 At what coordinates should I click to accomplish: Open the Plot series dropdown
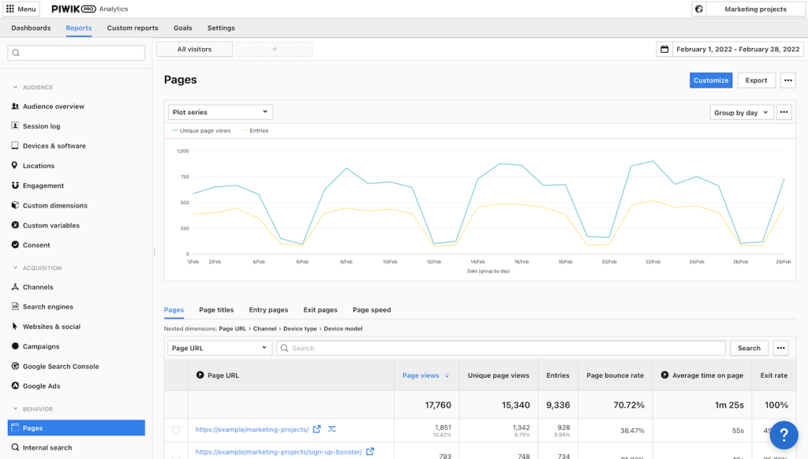(x=220, y=112)
